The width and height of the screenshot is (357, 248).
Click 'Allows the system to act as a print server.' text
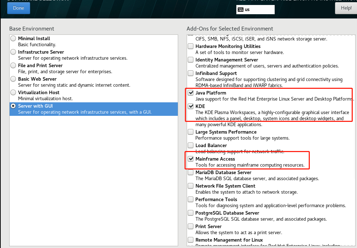[x=238, y=233]
